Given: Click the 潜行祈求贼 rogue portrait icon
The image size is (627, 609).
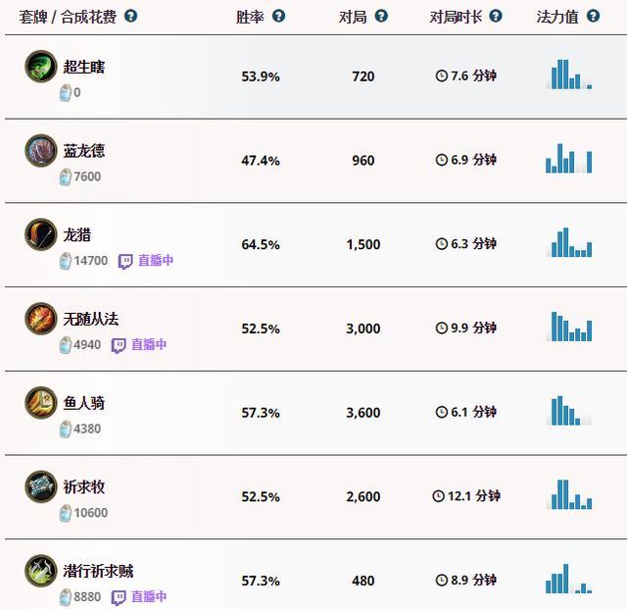Looking at the screenshot, I should pos(41,571).
